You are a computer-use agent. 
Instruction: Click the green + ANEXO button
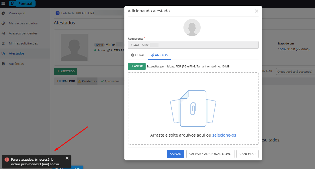137,66
